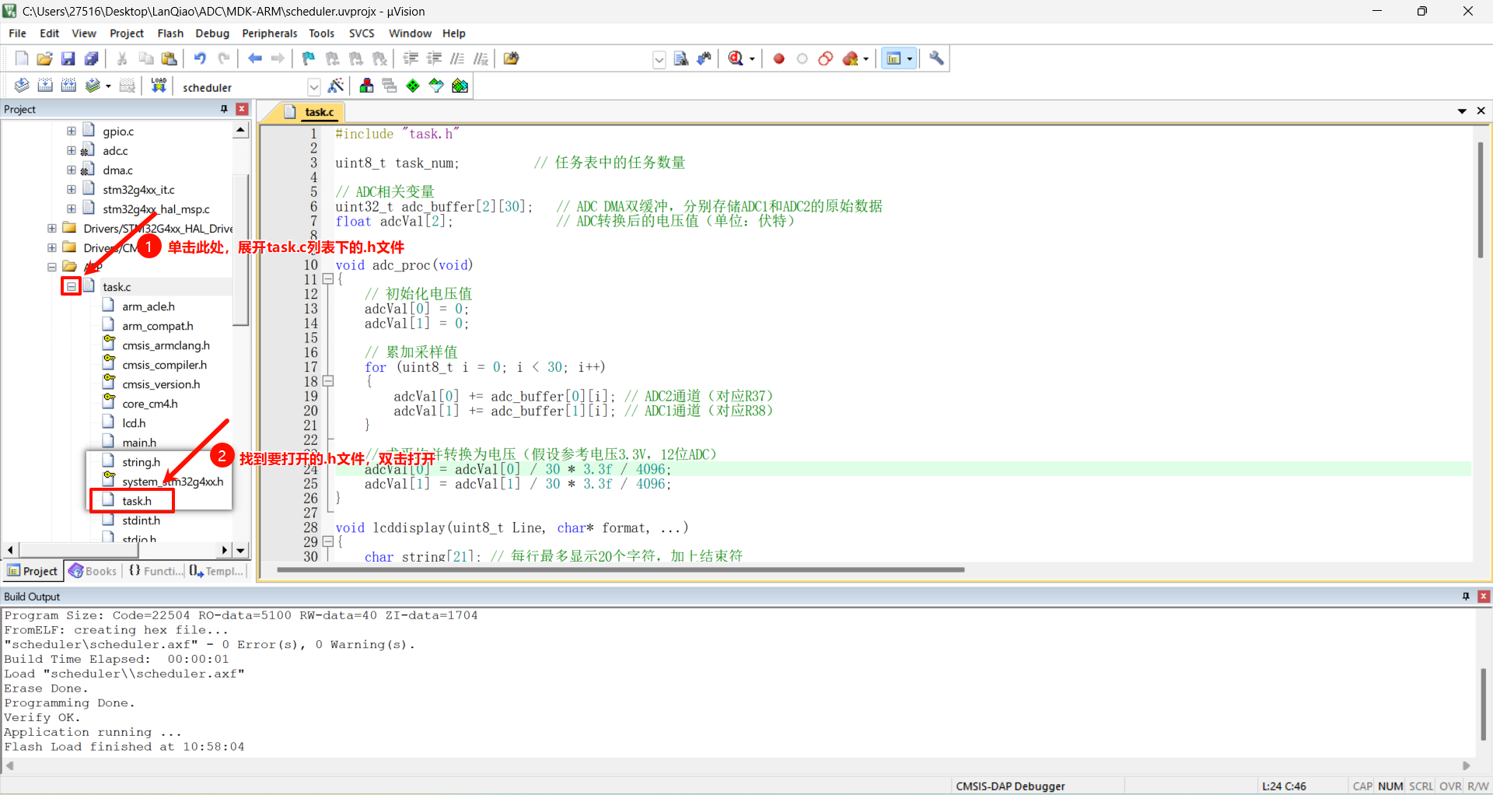Open the incremental find binoculars icon
Image resolution: width=1493 pixels, height=795 pixels.
(705, 58)
